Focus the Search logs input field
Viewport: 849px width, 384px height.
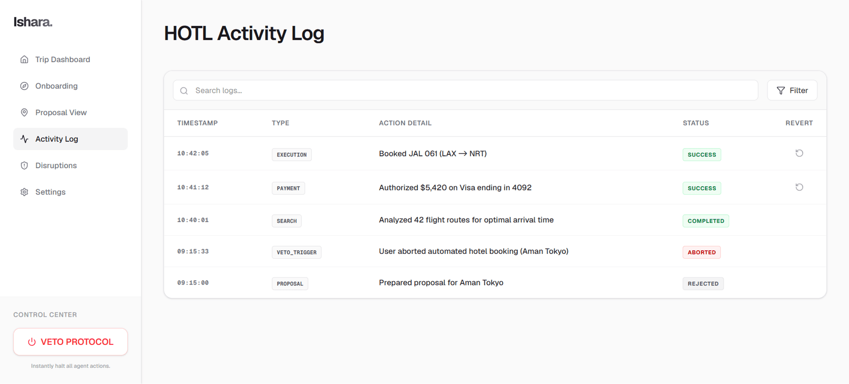(x=466, y=90)
